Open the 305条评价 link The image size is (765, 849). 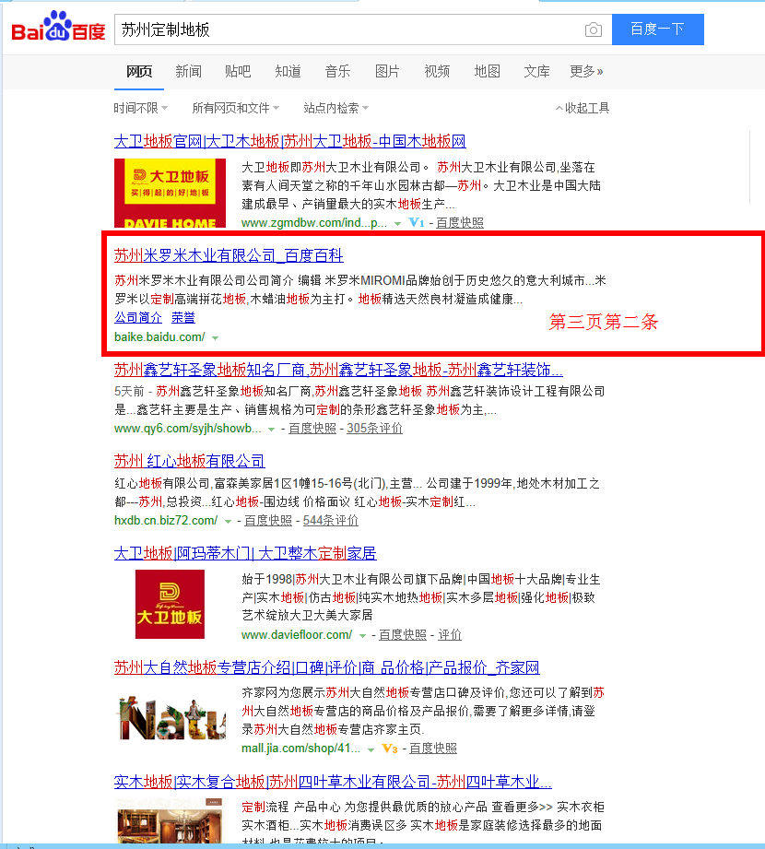[374, 429]
